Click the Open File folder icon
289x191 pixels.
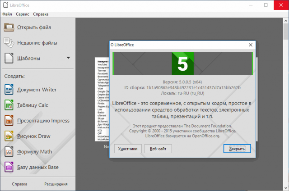[9, 27]
